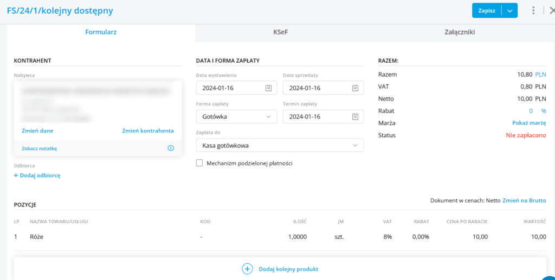The image size is (555, 280).
Task: Click the Rabat percent sign link
Action: 544,111
